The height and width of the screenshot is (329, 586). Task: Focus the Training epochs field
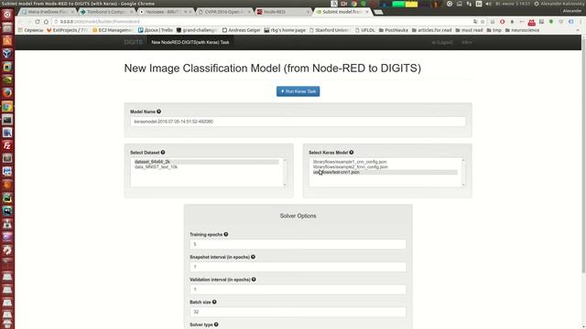(x=298, y=244)
